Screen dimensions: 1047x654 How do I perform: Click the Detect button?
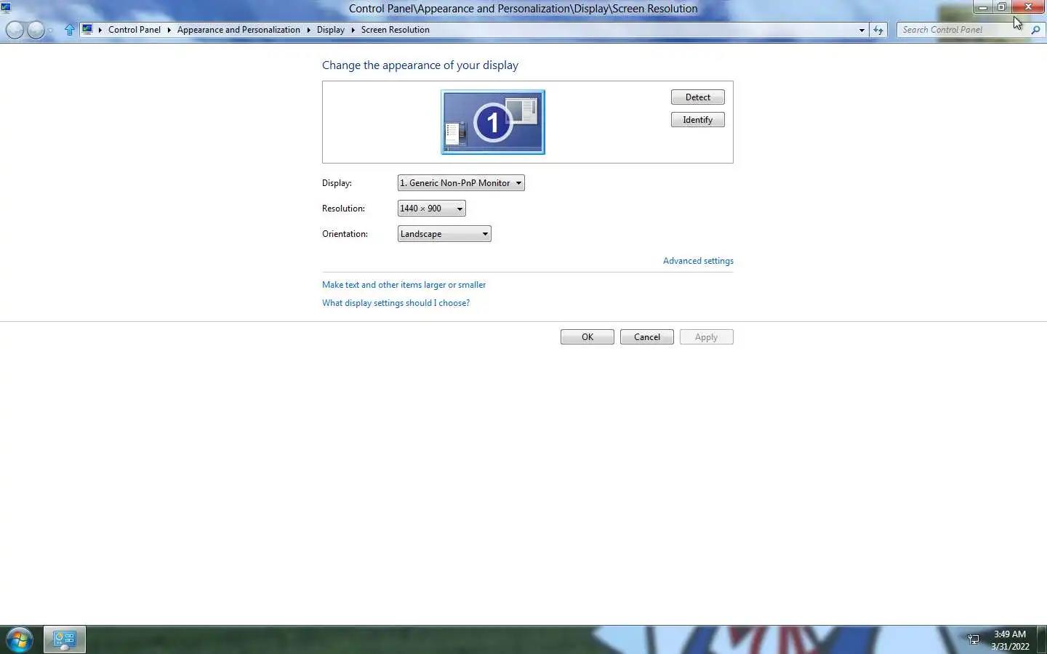[698, 97]
